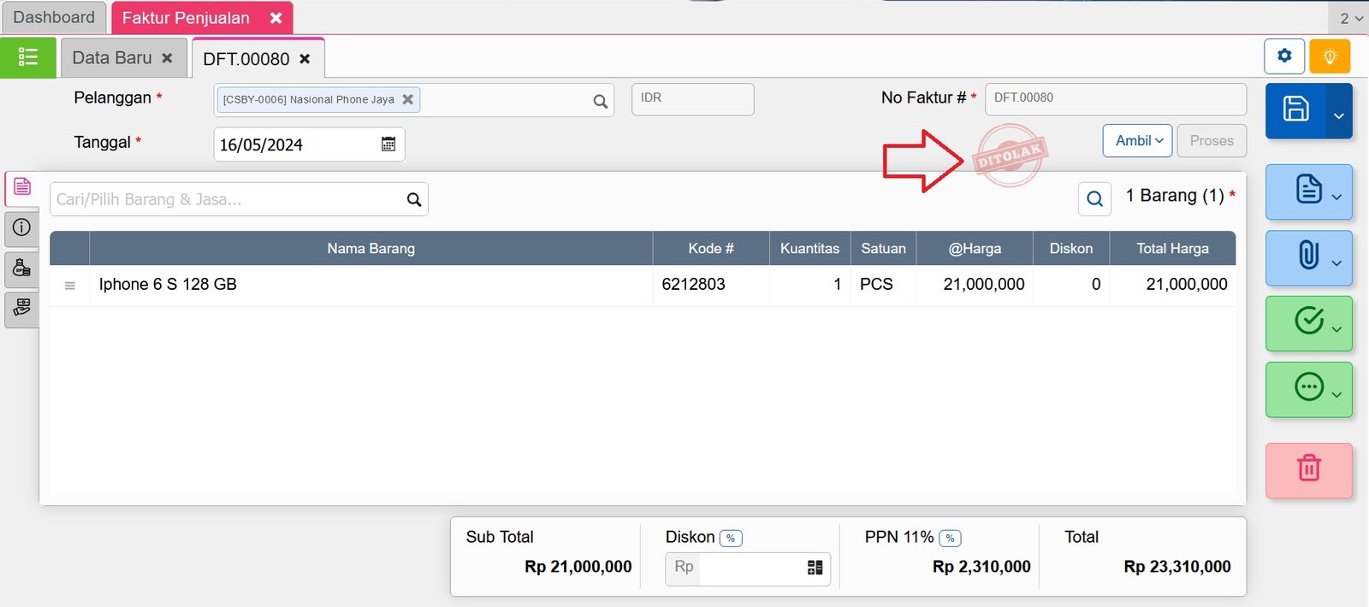Image resolution: width=1369 pixels, height=607 pixels.
Task: Switch to the Dashboard tab
Action: pos(54,18)
